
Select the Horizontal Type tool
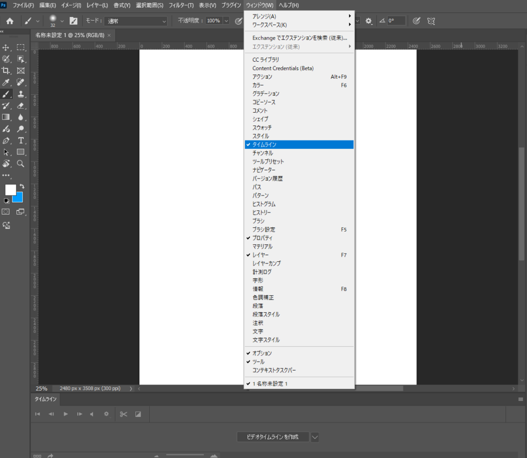pos(21,140)
